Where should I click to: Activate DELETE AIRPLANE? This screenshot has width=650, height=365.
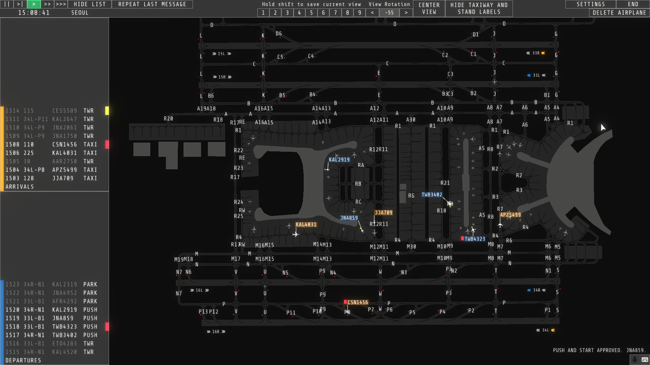click(x=619, y=13)
